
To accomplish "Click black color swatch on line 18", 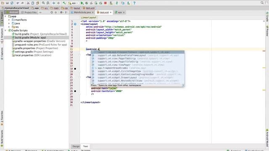I will 75,69.
